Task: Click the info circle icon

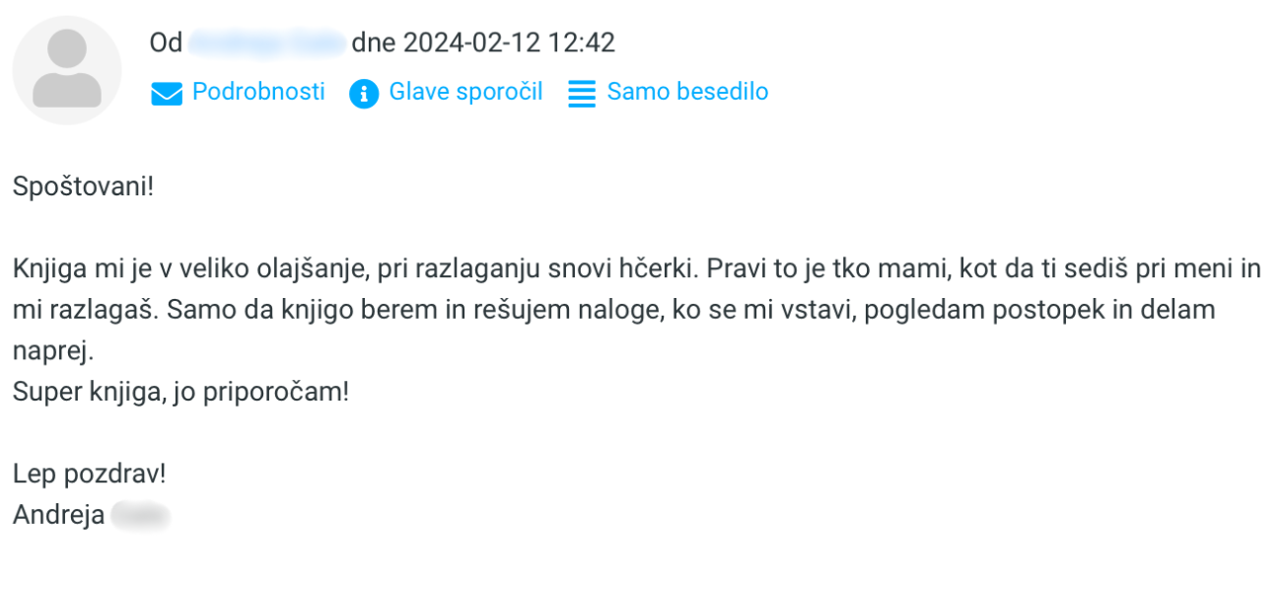Action: pos(364,94)
